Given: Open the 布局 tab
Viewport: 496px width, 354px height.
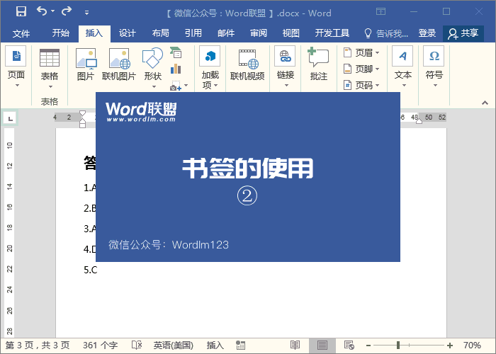Looking at the screenshot, I should coord(160,33).
